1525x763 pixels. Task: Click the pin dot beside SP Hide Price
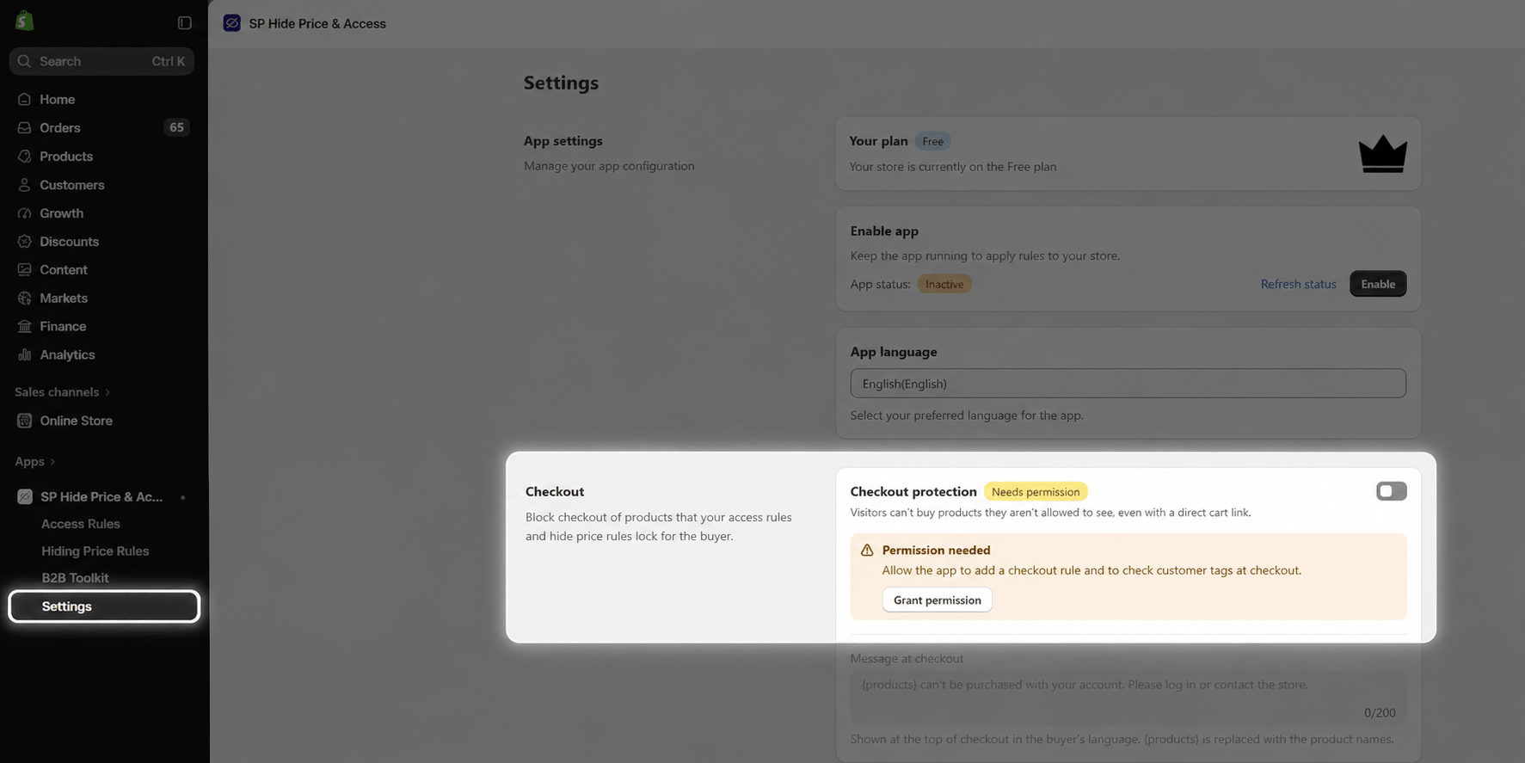[182, 497]
